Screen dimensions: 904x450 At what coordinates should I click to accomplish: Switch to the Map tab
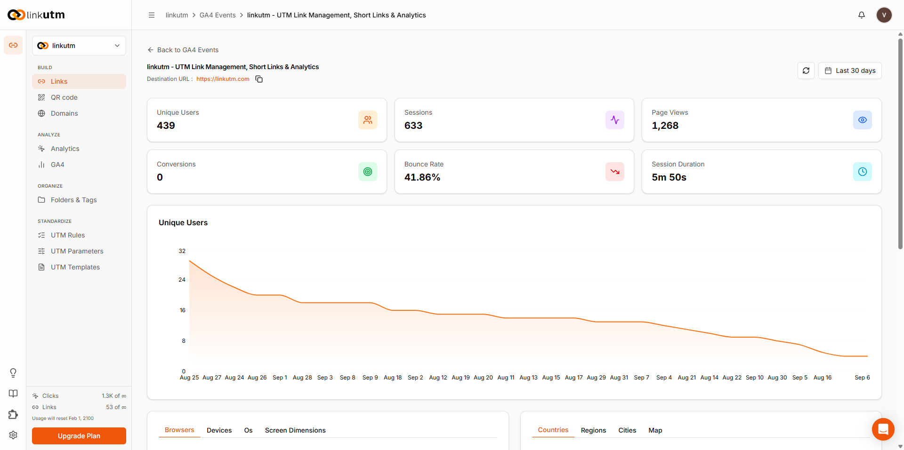tap(655, 430)
